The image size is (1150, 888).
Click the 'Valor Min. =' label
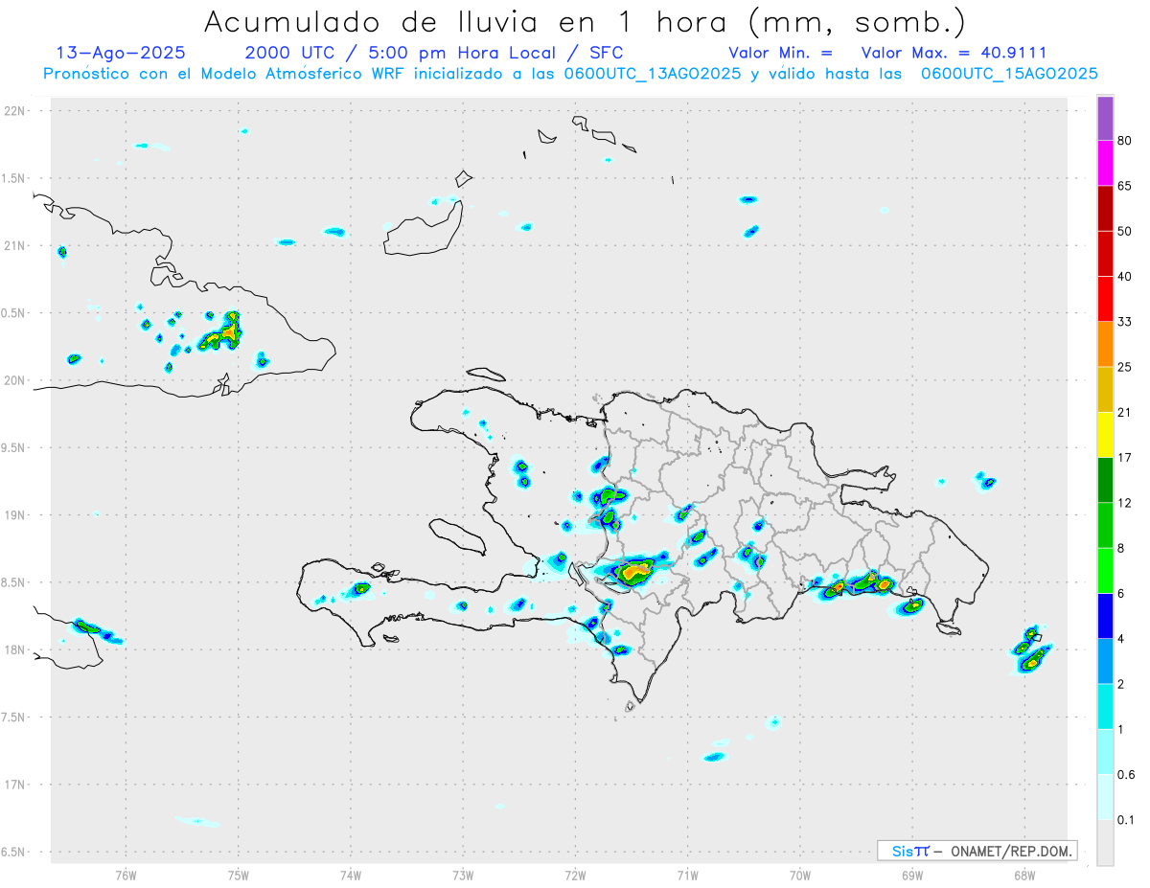click(x=780, y=53)
